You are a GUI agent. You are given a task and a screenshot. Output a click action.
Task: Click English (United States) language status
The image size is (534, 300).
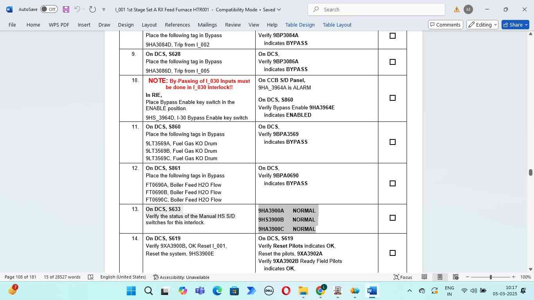coord(123,277)
